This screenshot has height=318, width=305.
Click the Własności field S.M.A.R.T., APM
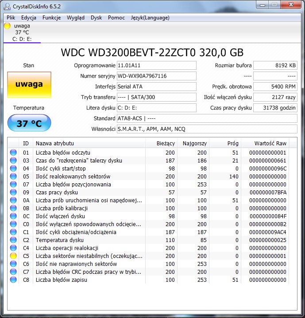207,129
